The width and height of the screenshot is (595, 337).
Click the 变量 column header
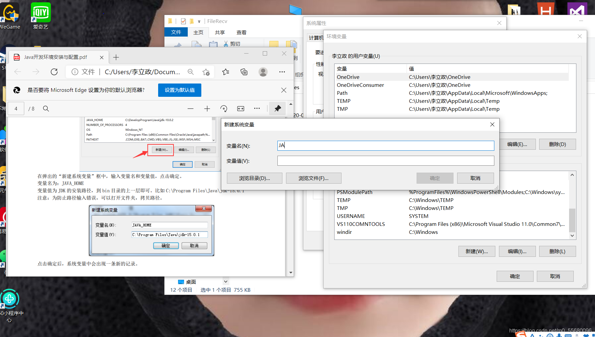pyautogui.click(x=371, y=69)
